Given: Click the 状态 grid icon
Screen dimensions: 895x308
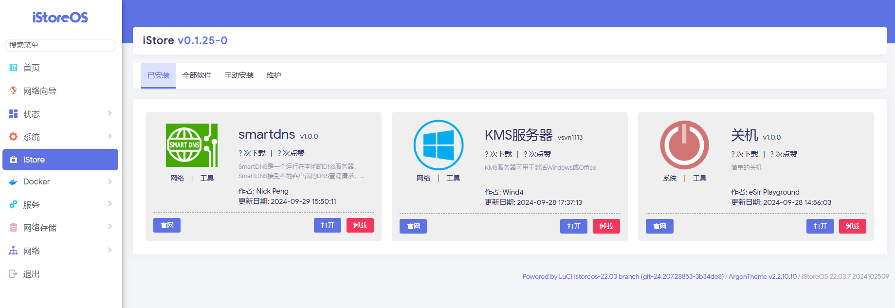Looking at the screenshot, I should (14, 114).
